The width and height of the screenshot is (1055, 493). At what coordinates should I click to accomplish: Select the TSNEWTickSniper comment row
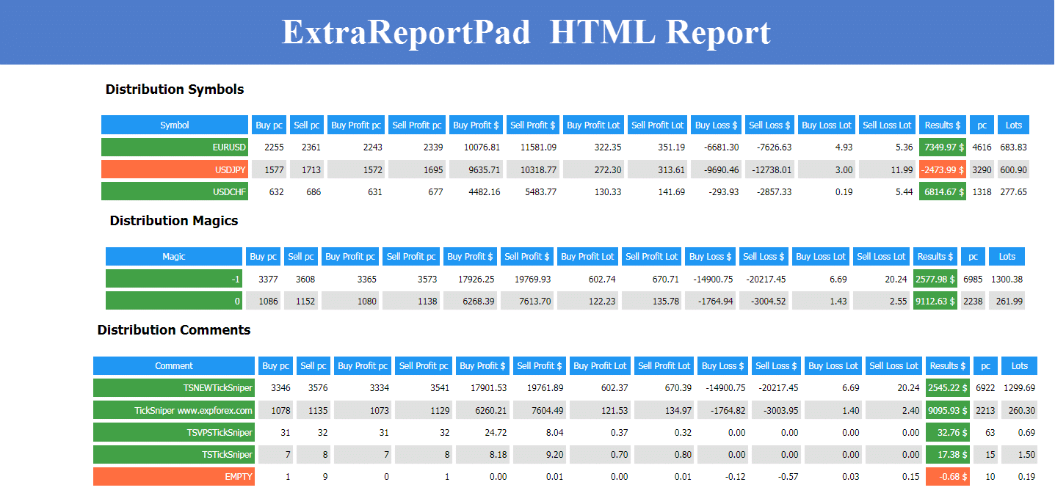[174, 388]
